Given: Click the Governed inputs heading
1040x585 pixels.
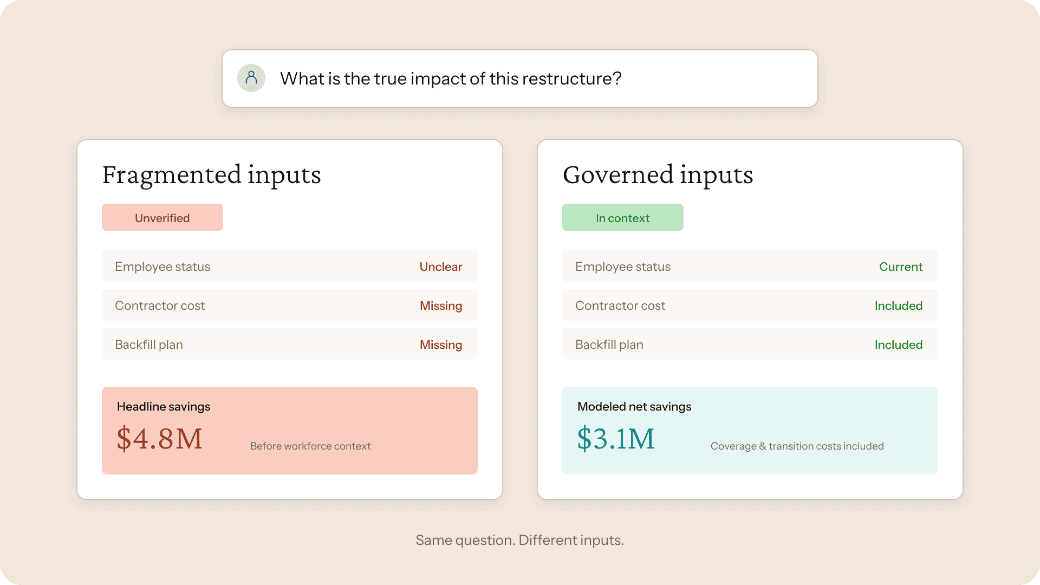Looking at the screenshot, I should [658, 175].
